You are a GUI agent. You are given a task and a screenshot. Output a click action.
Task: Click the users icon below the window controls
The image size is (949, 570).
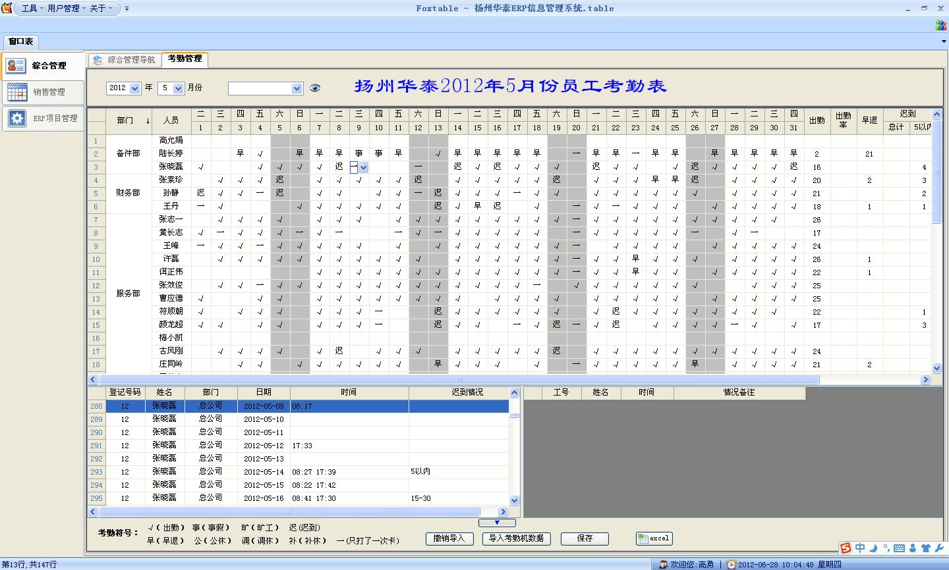coord(941,25)
